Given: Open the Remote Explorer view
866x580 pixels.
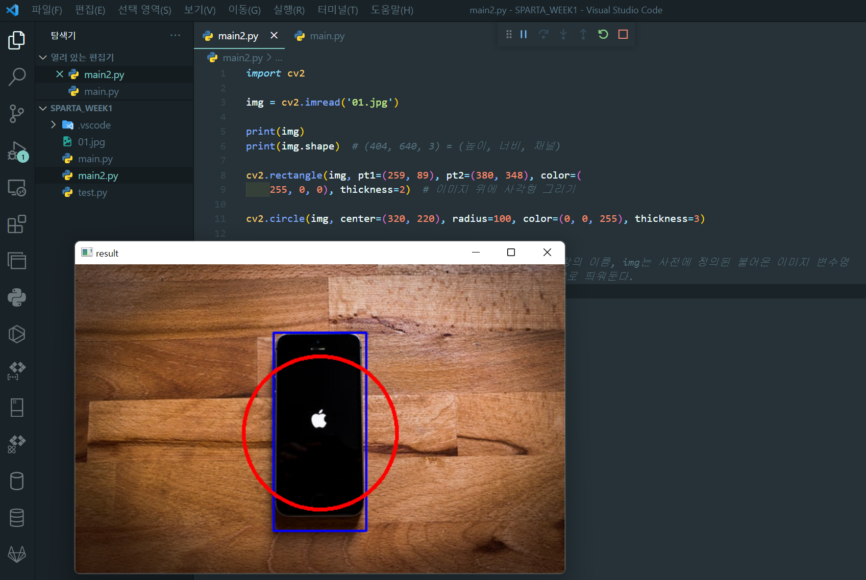Looking at the screenshot, I should click(17, 188).
